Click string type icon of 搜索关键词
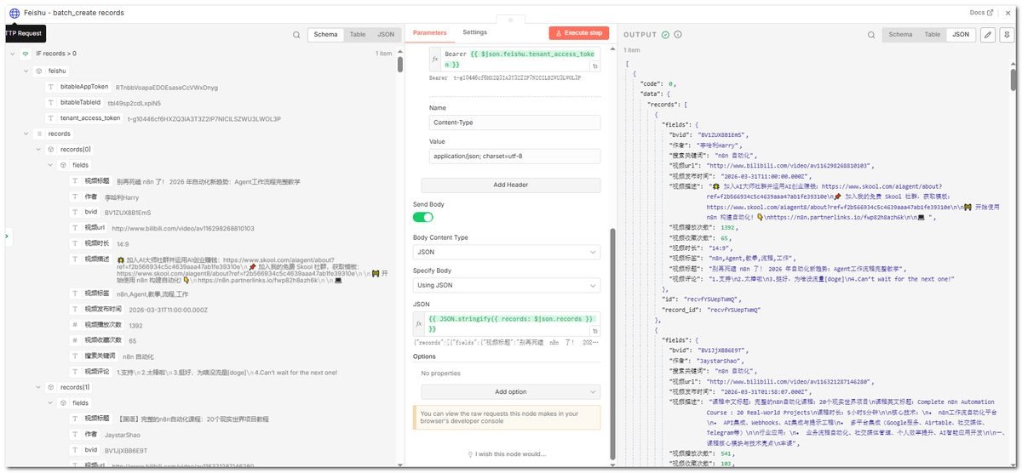This screenshot has width=1022, height=473. [x=76, y=356]
